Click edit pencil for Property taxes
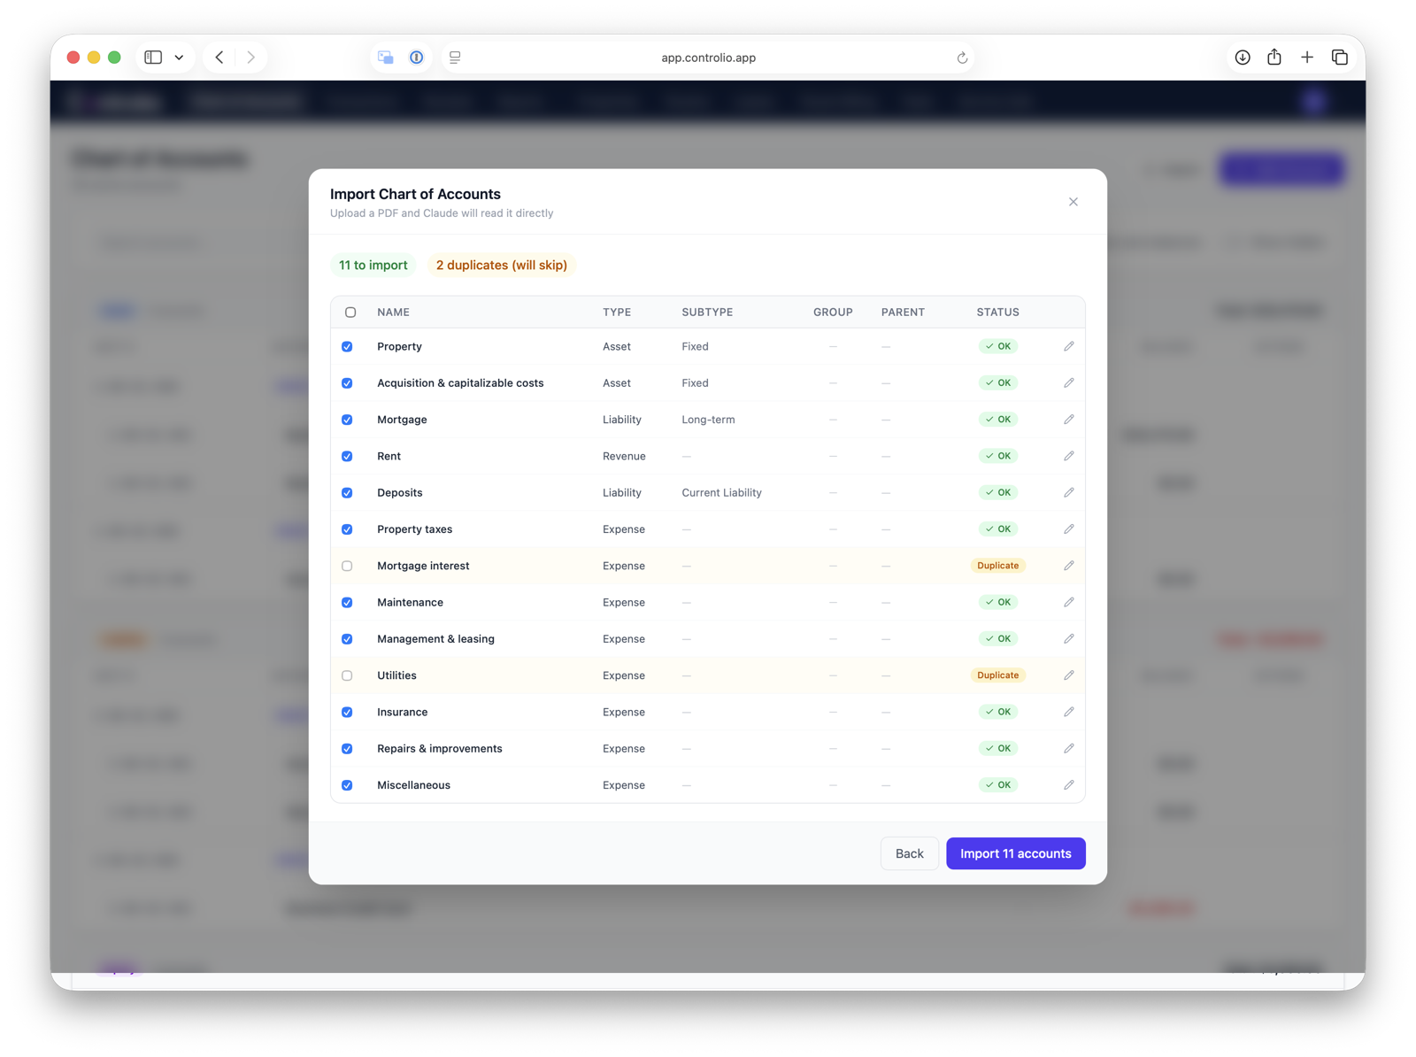1416x1057 pixels. 1068,529
